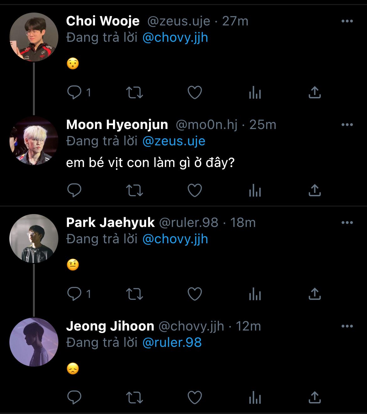
Task: Retweet Park Jaehyuk's tweet
Action: click(x=134, y=294)
